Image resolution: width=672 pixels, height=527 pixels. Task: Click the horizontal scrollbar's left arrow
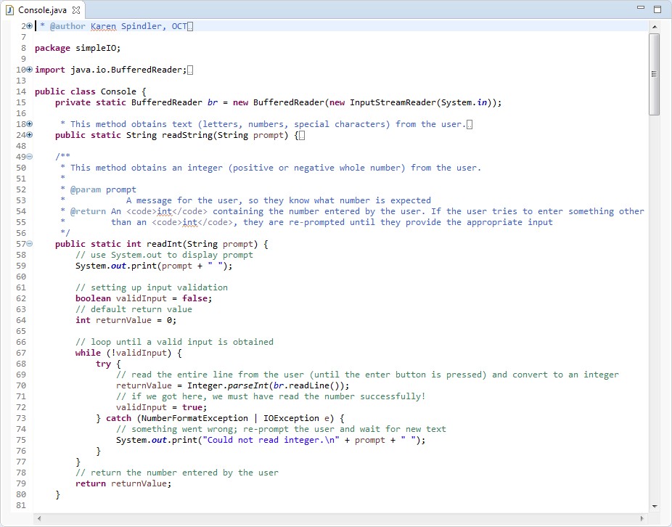[39, 518]
